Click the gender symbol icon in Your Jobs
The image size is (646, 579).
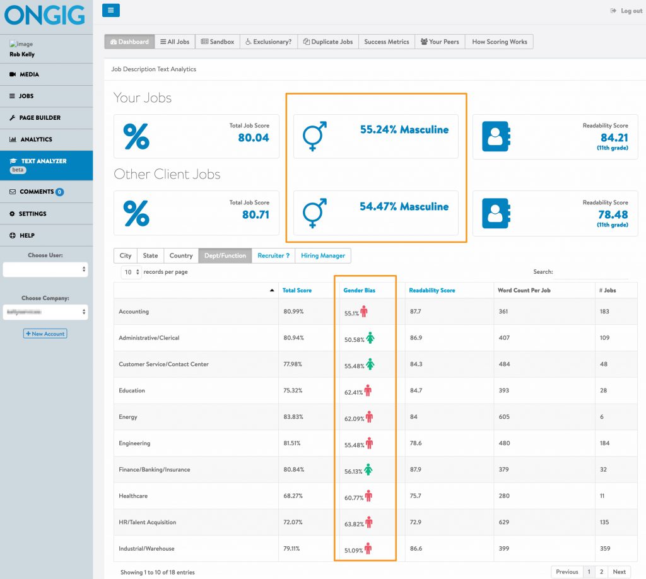click(x=315, y=136)
